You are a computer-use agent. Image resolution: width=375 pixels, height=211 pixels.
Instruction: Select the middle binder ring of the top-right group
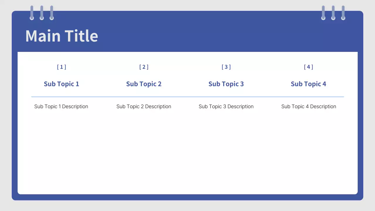[x=333, y=13]
